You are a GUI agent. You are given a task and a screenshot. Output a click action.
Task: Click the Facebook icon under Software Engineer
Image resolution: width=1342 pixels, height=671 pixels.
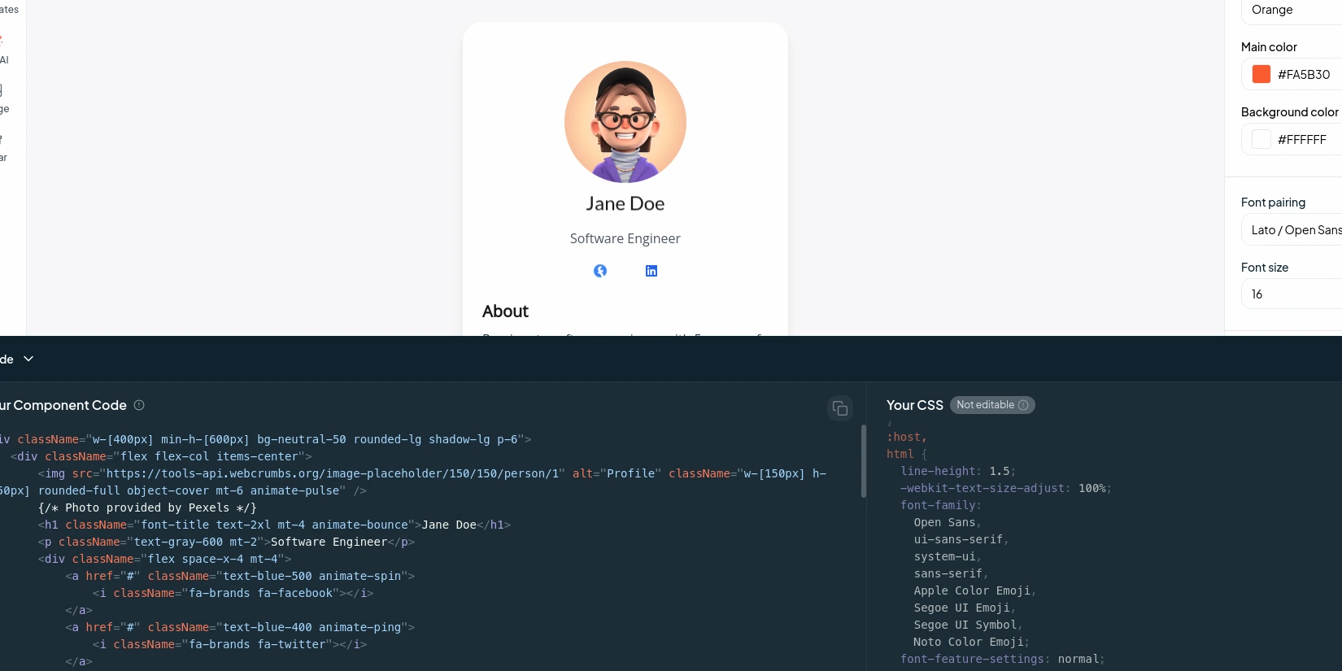(x=600, y=271)
